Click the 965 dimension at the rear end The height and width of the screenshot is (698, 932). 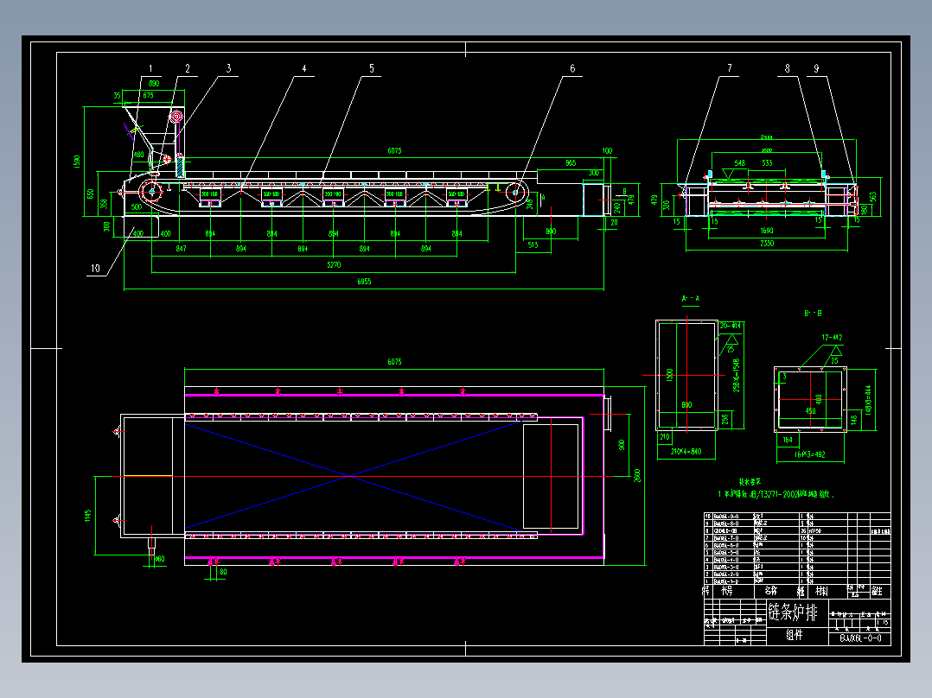point(571,162)
